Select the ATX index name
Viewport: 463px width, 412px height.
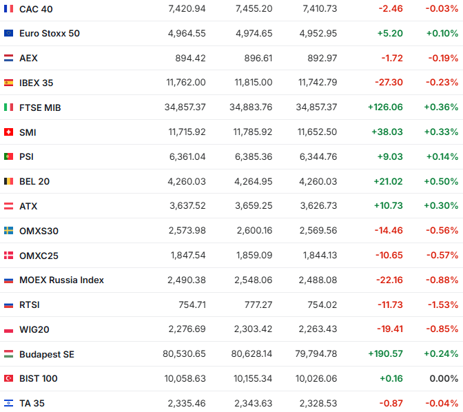(28, 206)
